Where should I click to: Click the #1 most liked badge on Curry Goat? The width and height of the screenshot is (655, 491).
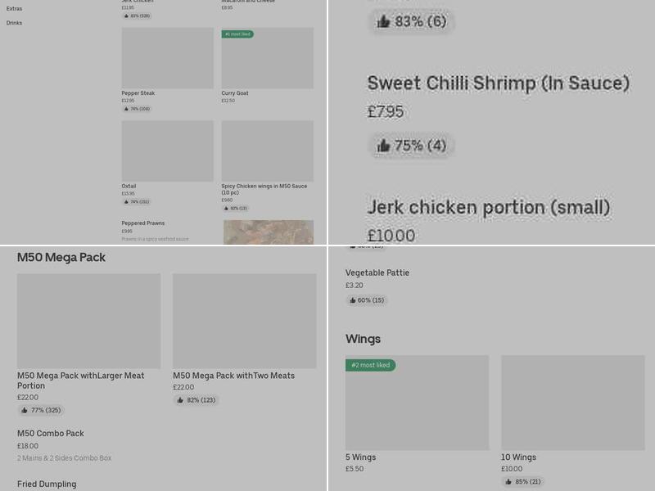pyautogui.click(x=237, y=34)
